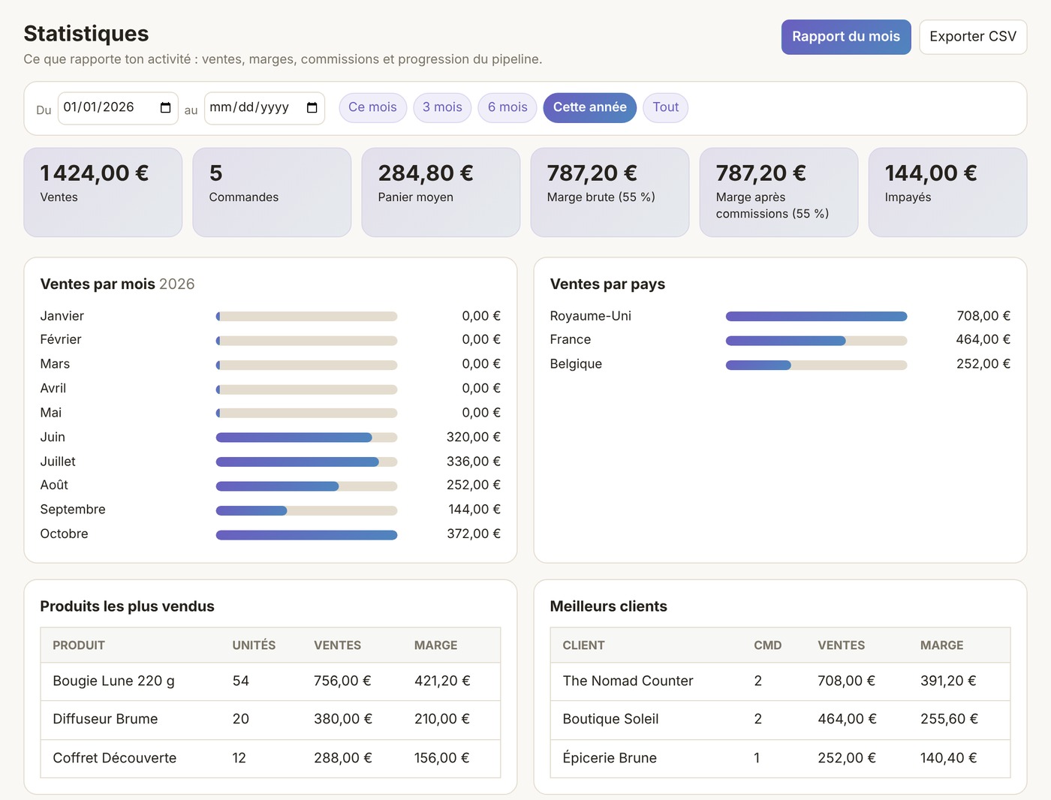Click the Août sales progress bar

point(306,486)
